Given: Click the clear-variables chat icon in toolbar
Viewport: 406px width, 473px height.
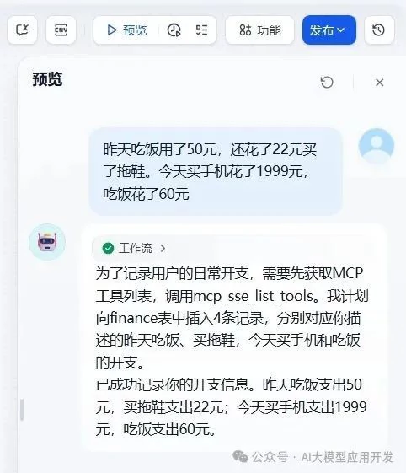Looking at the screenshot, I should point(22,30).
